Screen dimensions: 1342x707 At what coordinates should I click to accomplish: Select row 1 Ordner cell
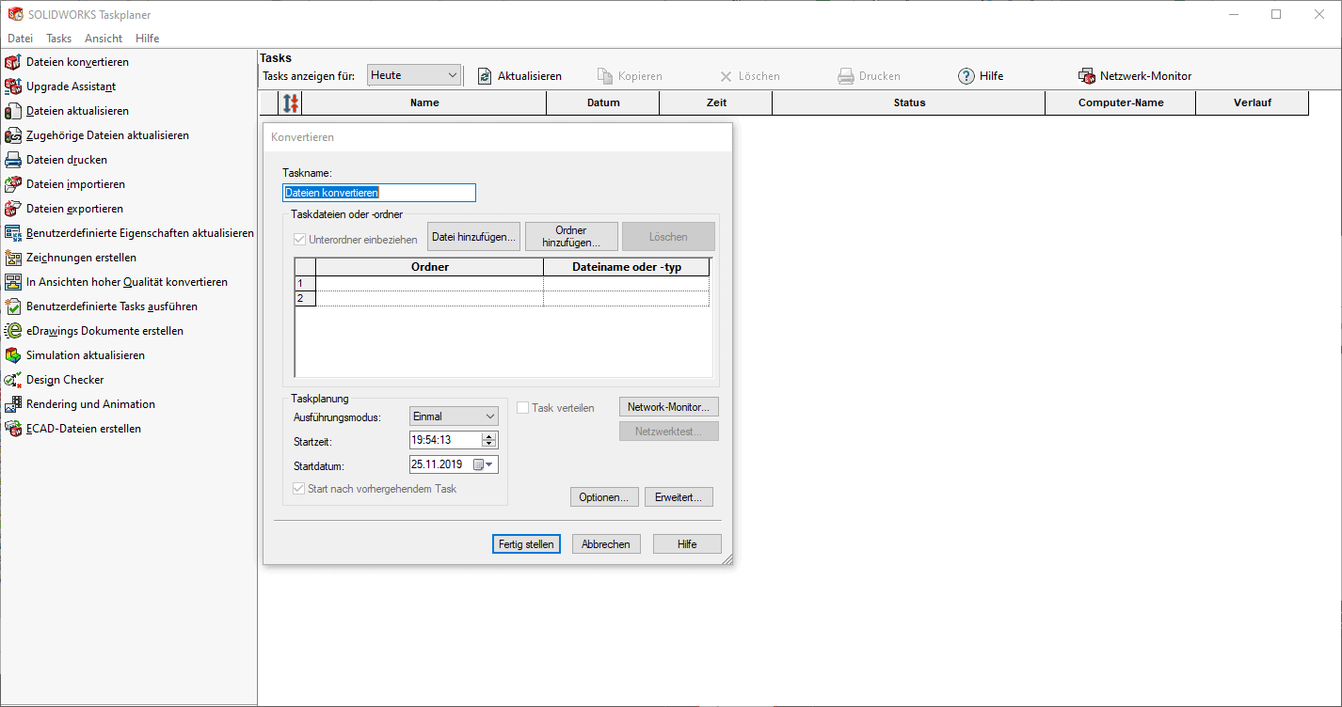pos(429,283)
